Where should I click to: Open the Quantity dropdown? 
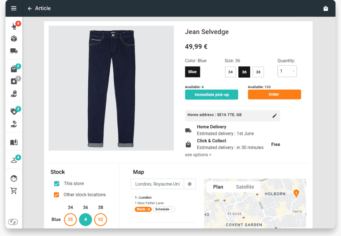pos(287,71)
